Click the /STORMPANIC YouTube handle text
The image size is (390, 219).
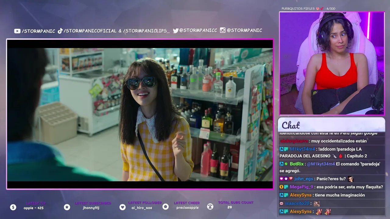pyautogui.click(x=38, y=31)
